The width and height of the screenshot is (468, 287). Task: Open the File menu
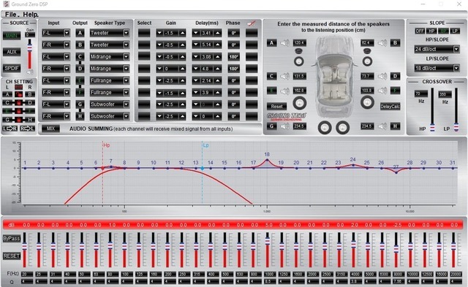pos(11,15)
